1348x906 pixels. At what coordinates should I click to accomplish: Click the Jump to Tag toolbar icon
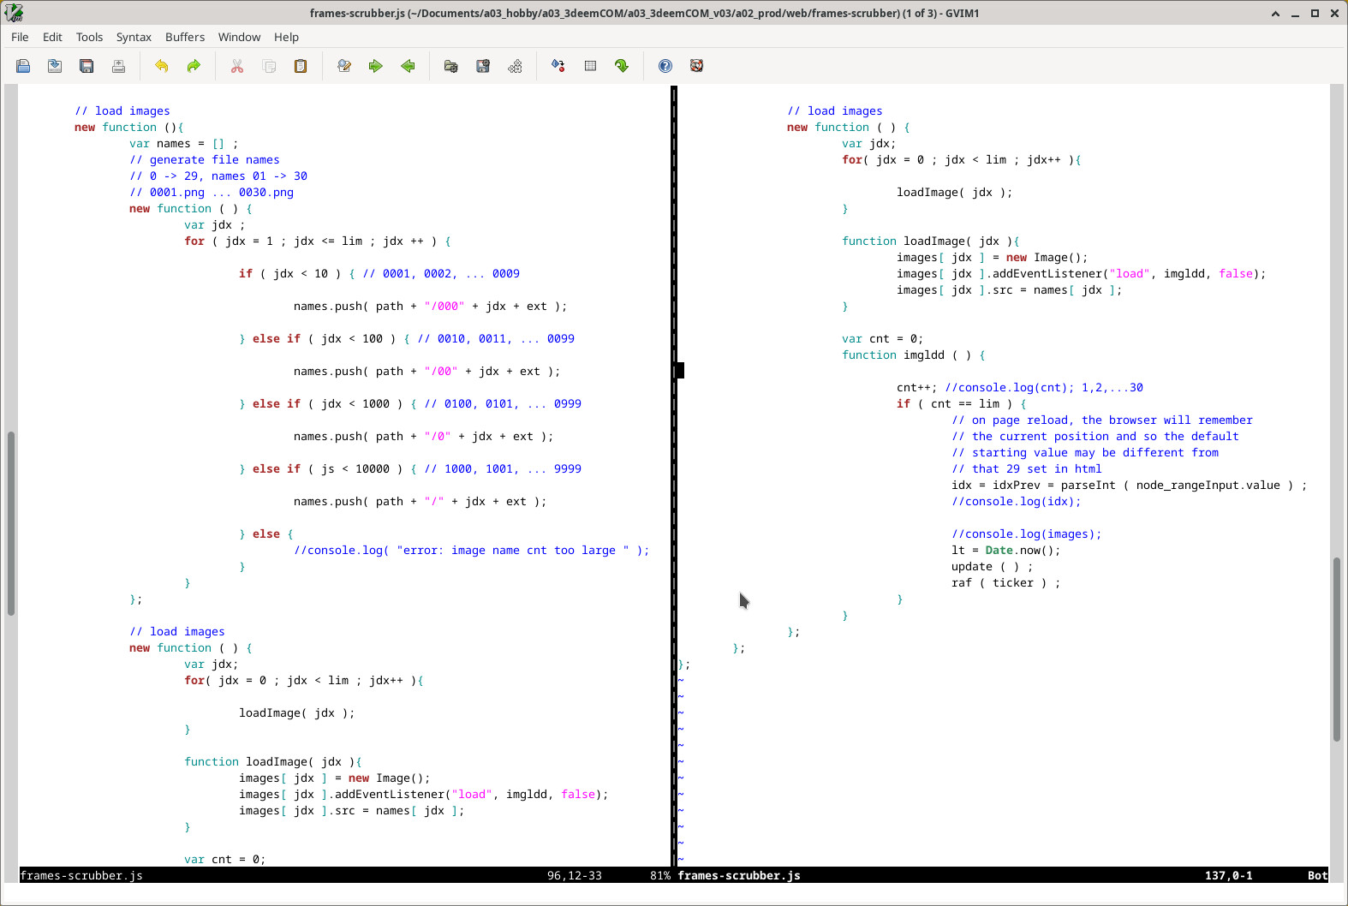pyautogui.click(x=622, y=66)
